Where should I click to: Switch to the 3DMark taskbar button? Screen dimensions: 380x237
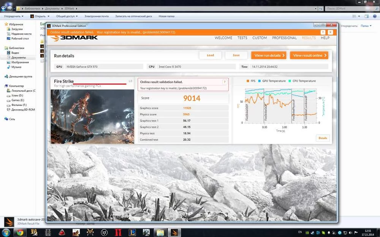[x=174, y=233]
